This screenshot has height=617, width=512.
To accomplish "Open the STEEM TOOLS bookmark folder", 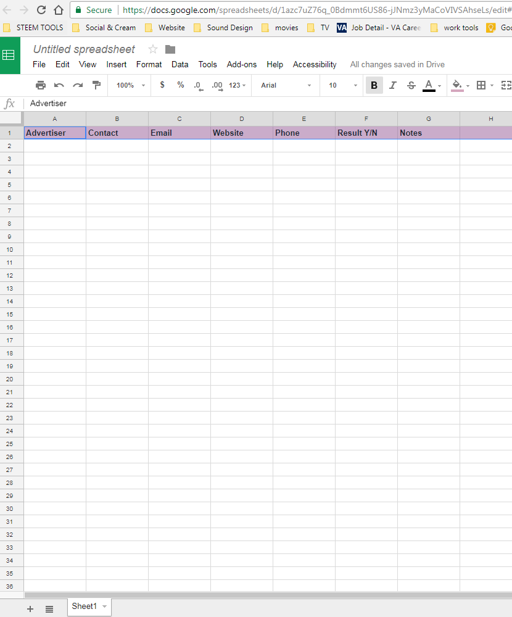I will pyautogui.click(x=33, y=28).
